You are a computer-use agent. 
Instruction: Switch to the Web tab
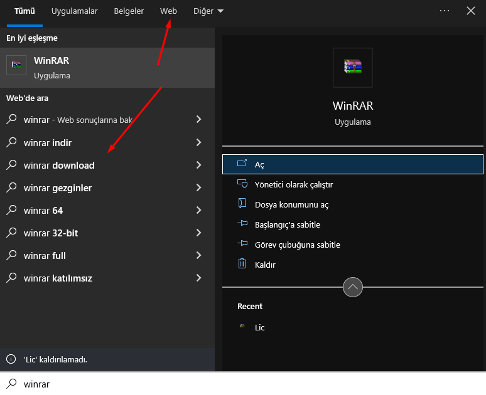pyautogui.click(x=168, y=11)
